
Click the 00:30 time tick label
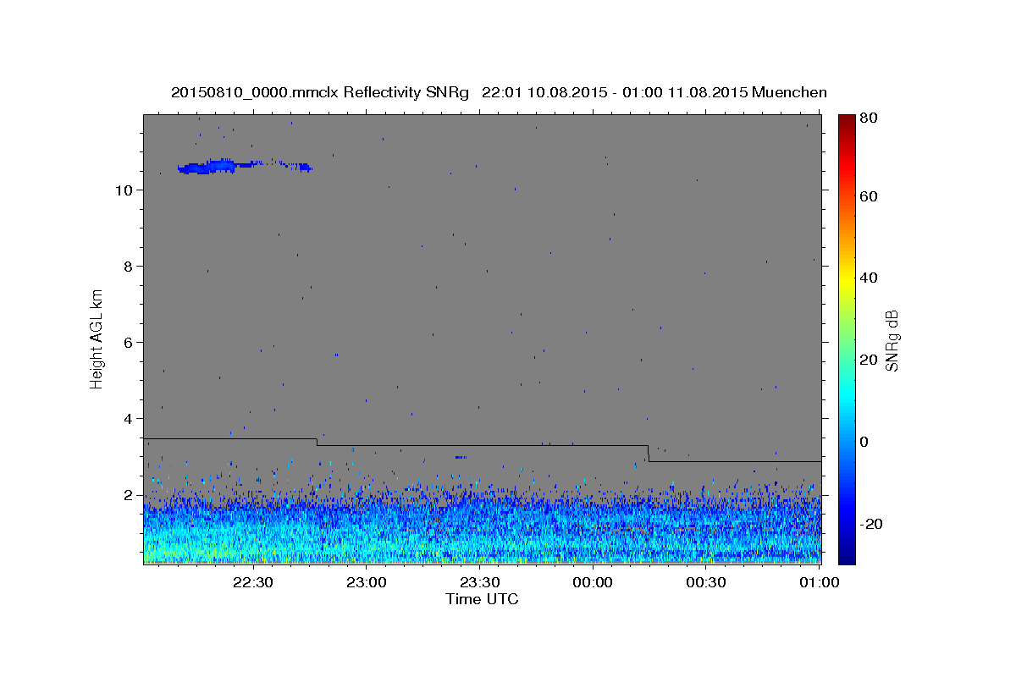(706, 582)
